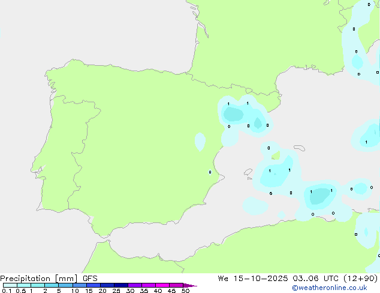The height and width of the screenshot is (293, 380).
Task: Click the legend swatch between 0.1 and 0.5
Action: 10,285
